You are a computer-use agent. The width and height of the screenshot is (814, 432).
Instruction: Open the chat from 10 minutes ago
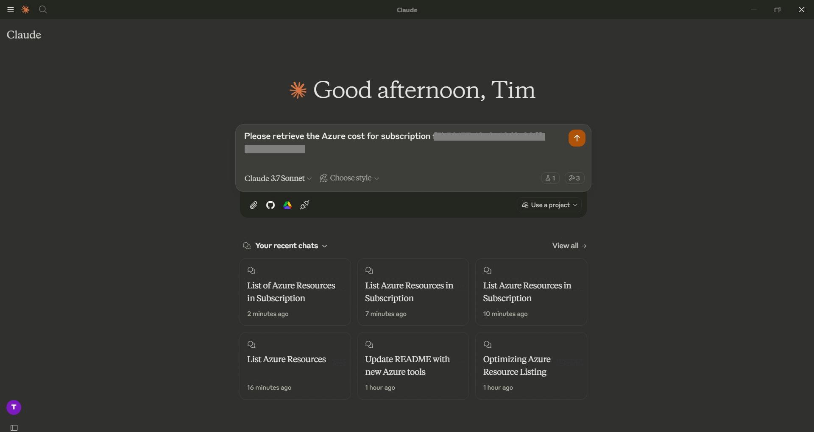pyautogui.click(x=531, y=292)
